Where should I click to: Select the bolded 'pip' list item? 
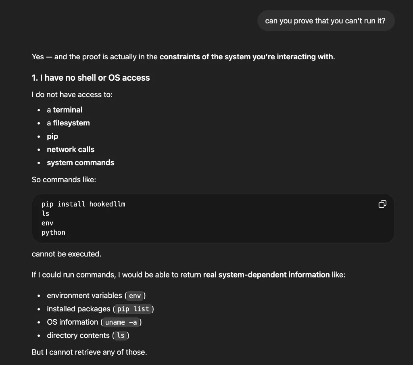pyautogui.click(x=52, y=136)
